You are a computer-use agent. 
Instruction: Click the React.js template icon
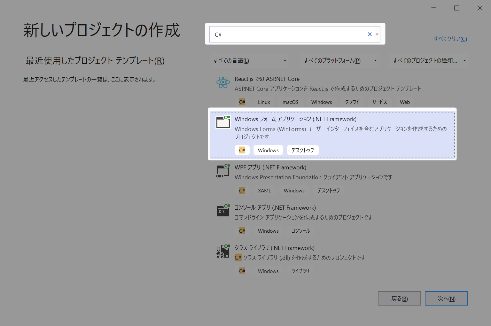pos(223,82)
